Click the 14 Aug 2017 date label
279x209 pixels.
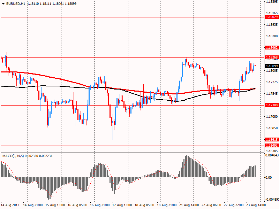pyautogui.click(x=10, y=205)
